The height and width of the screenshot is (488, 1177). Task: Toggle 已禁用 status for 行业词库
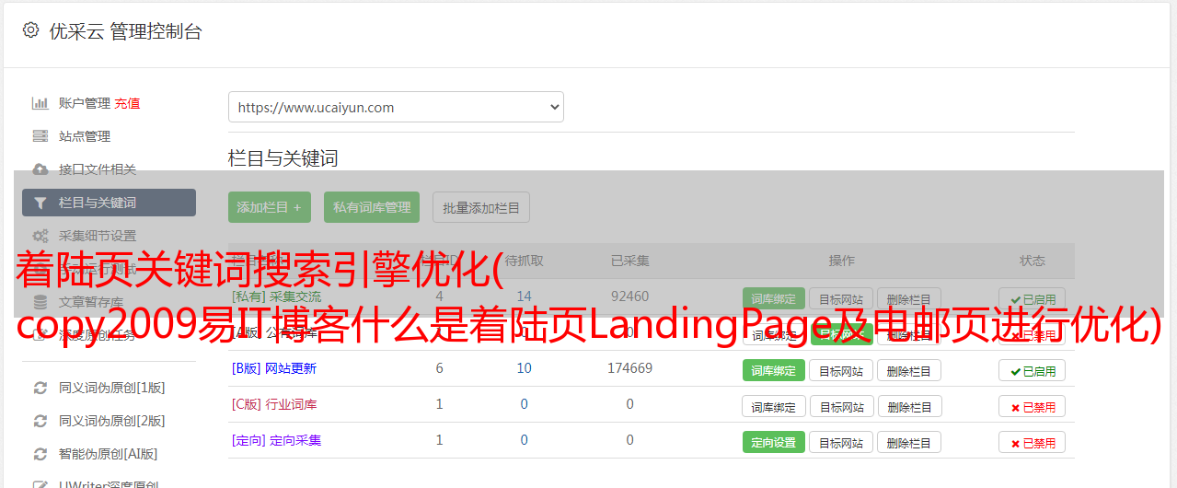pos(1033,406)
